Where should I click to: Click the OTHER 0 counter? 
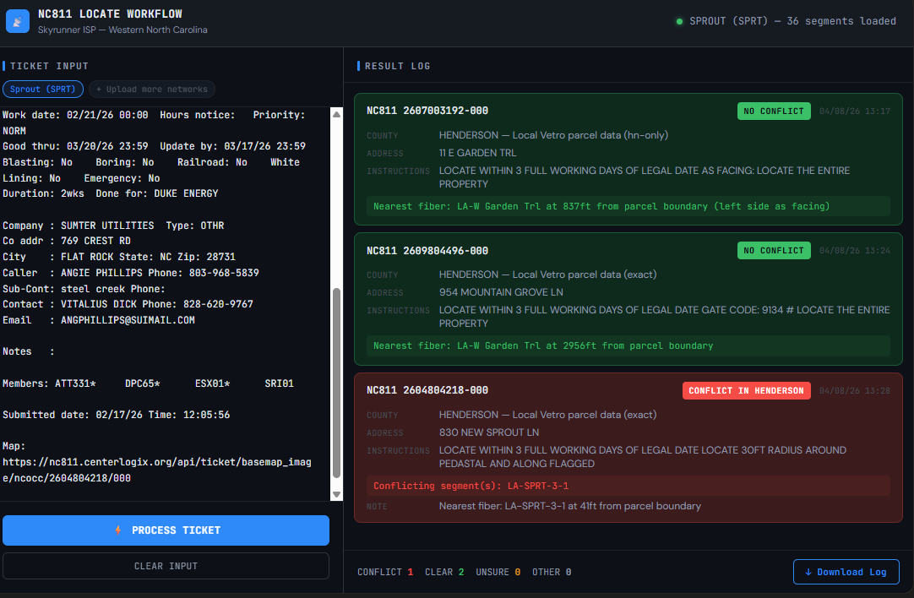[x=552, y=573]
